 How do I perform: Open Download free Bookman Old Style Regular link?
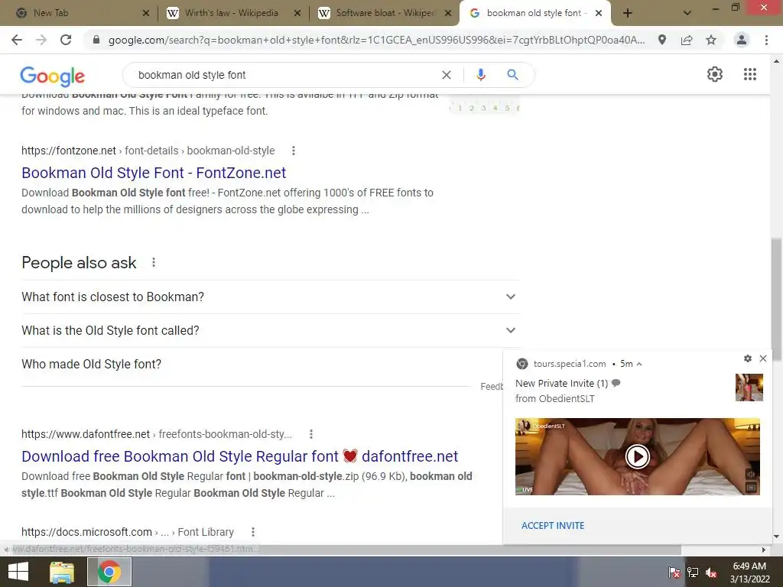coord(239,456)
